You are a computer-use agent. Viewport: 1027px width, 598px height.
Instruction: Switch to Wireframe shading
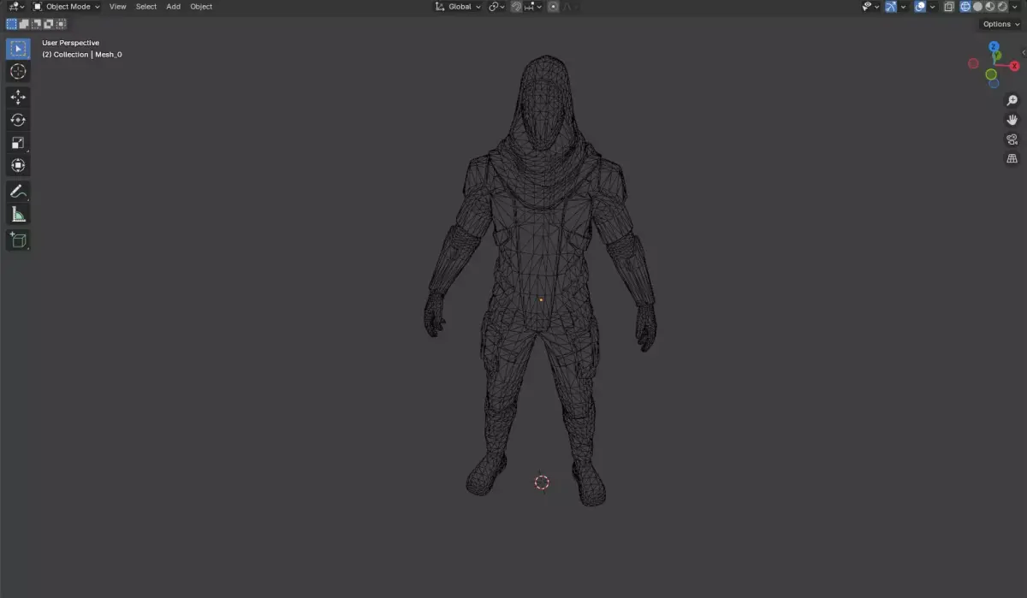965,7
